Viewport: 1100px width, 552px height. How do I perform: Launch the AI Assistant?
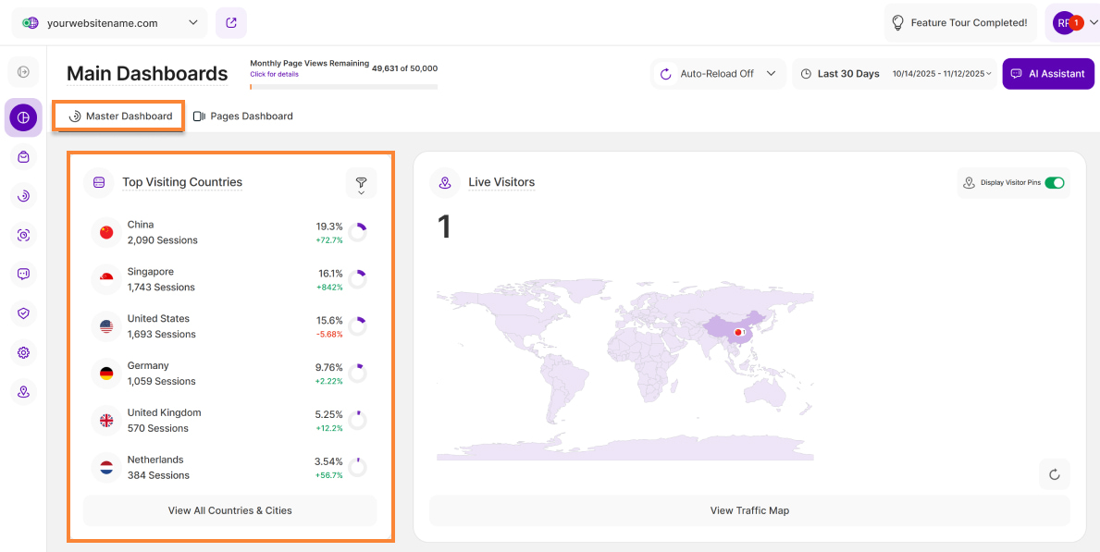pyautogui.click(x=1047, y=74)
